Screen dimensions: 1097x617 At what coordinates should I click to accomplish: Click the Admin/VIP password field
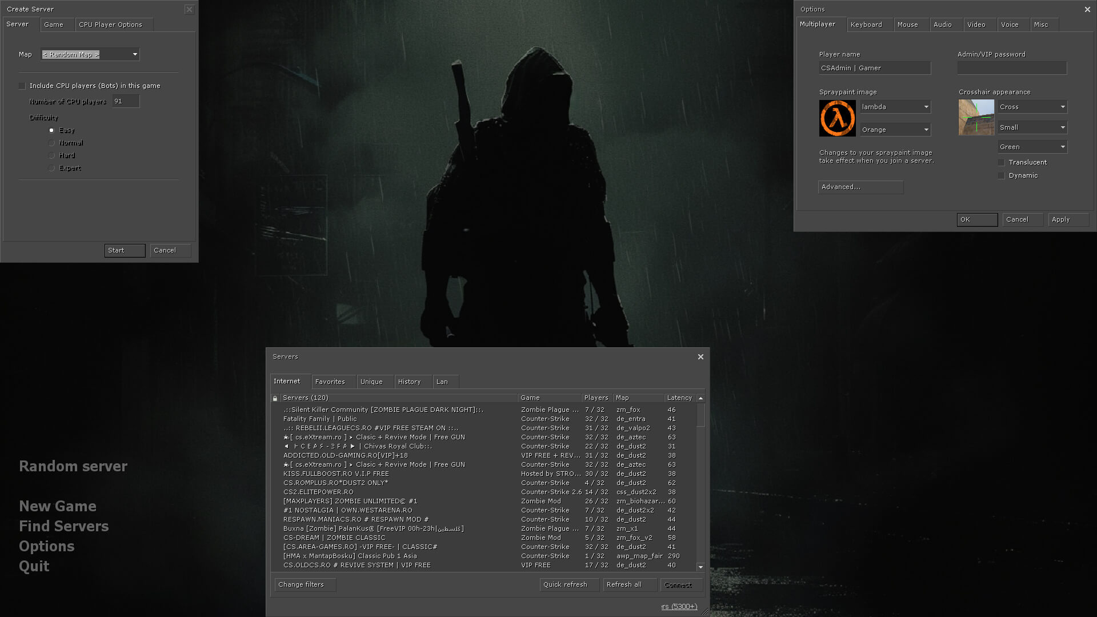(1012, 68)
